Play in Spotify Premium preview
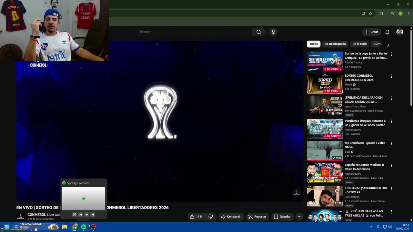Image resolution: width=413 pixels, height=232 pixels. tap(86, 215)
